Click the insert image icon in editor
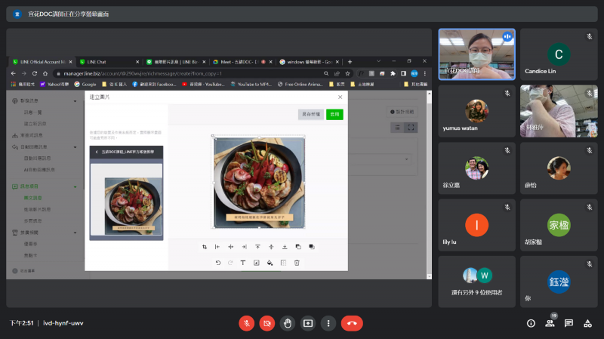604x339 pixels. pos(257,263)
